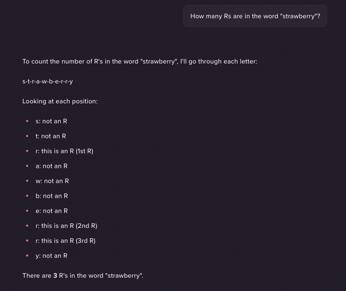Click the "r: this is an R (3rd R)" item
This screenshot has width=346, height=291.
click(x=65, y=241)
